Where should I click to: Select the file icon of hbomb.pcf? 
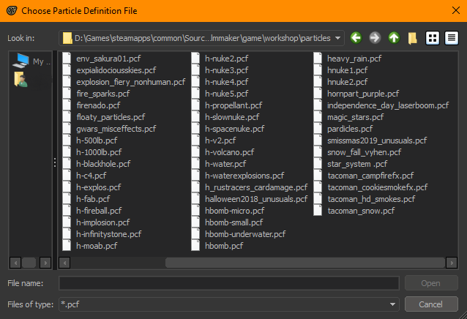(x=195, y=246)
